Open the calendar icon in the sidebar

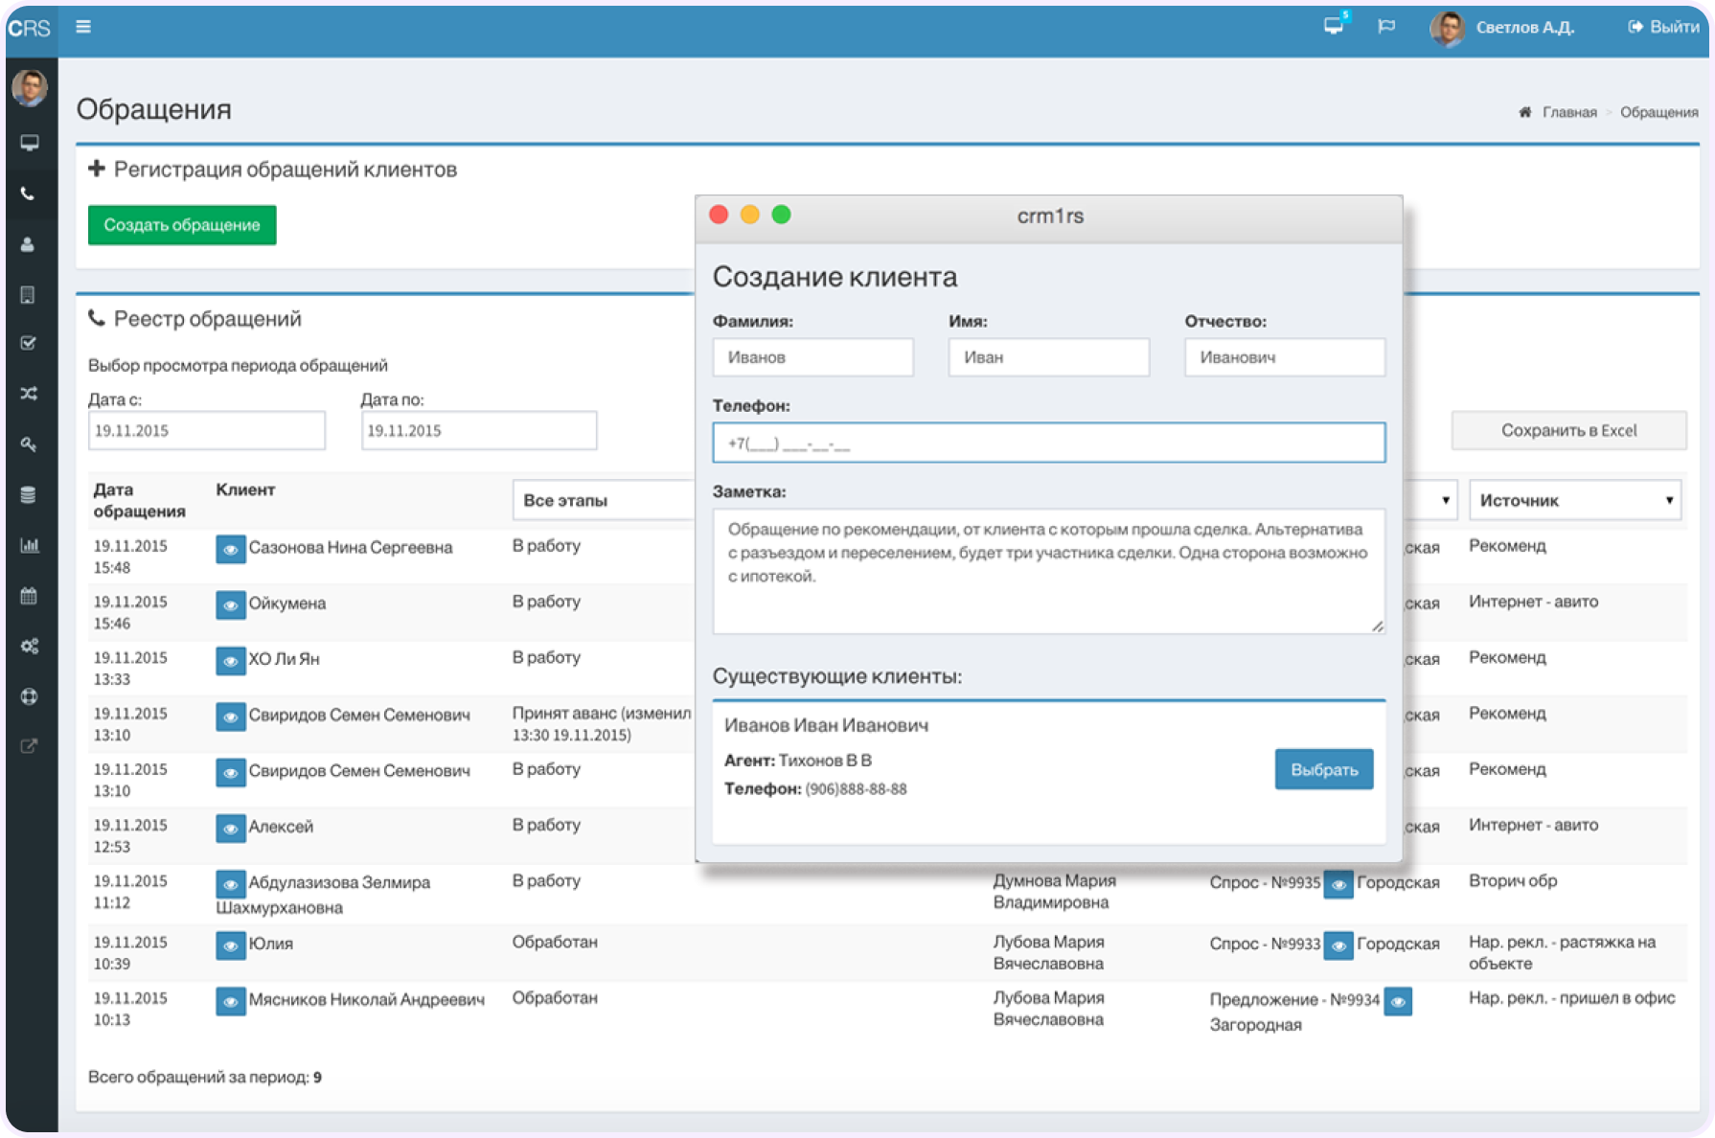pos(29,596)
